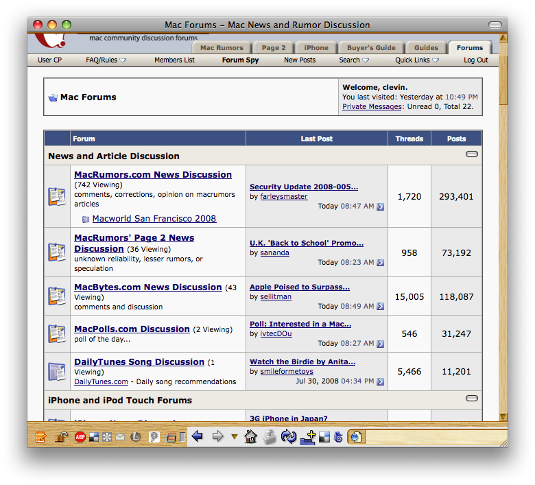Expand the Quick Links dropdown menu
This screenshot has width=535, height=485.
417,60
